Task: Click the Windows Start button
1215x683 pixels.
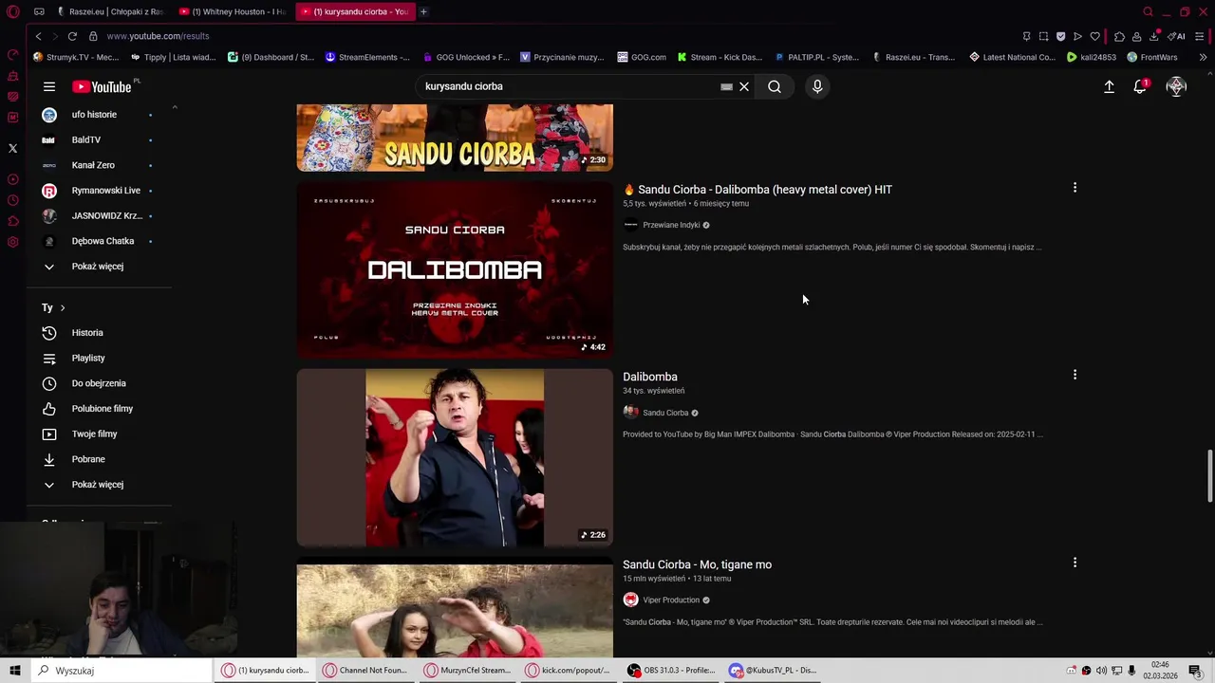Action: pos(15,671)
